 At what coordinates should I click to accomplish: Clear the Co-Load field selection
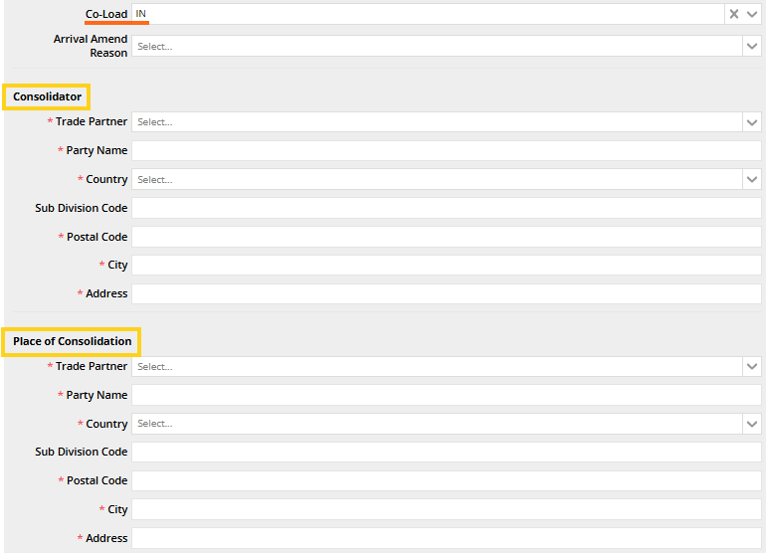coord(734,14)
